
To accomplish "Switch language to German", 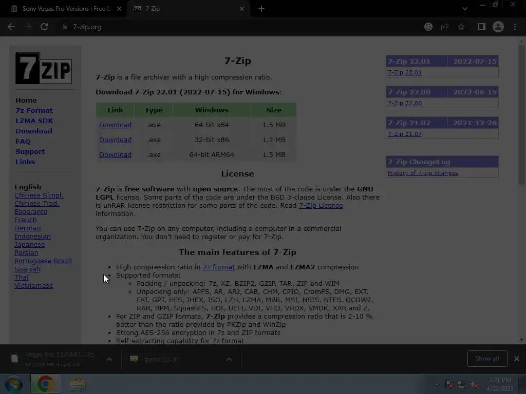I will pyautogui.click(x=28, y=228).
